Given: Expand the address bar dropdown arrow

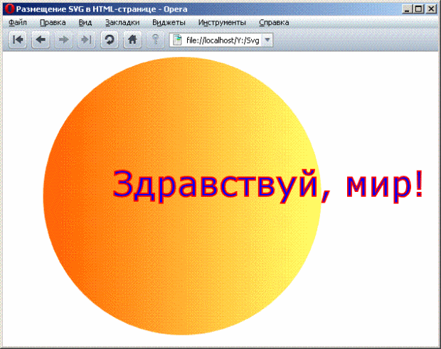Looking at the screenshot, I should click(x=267, y=41).
